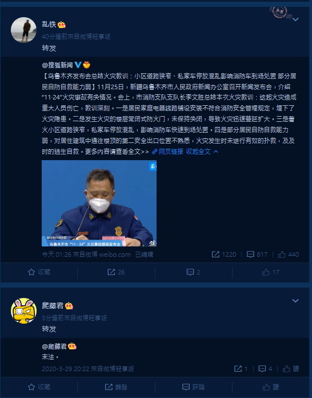Viewport: 312px width, 398px height.
Task: Expand the chevron menu on 乱铁's post
Action: (295, 19)
